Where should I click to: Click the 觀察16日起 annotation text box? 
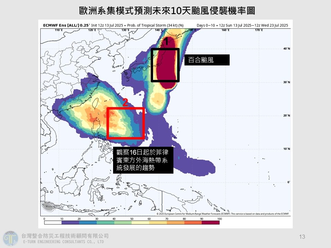(x=143, y=160)
